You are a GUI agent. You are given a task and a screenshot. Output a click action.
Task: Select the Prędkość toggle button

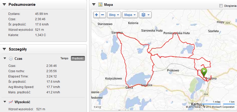tap(78, 58)
